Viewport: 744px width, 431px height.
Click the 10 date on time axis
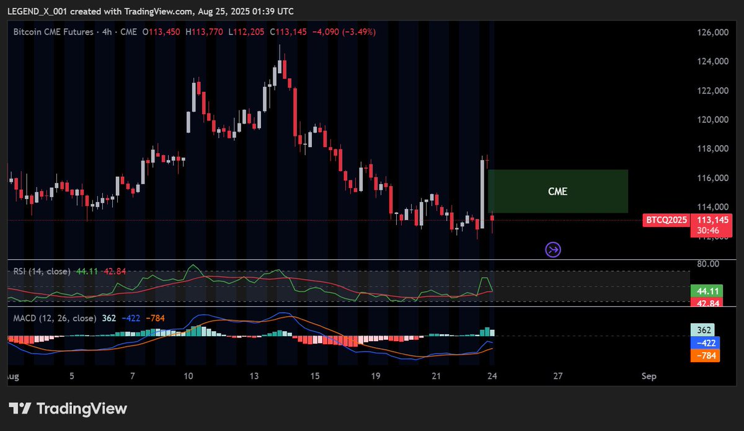[188, 376]
